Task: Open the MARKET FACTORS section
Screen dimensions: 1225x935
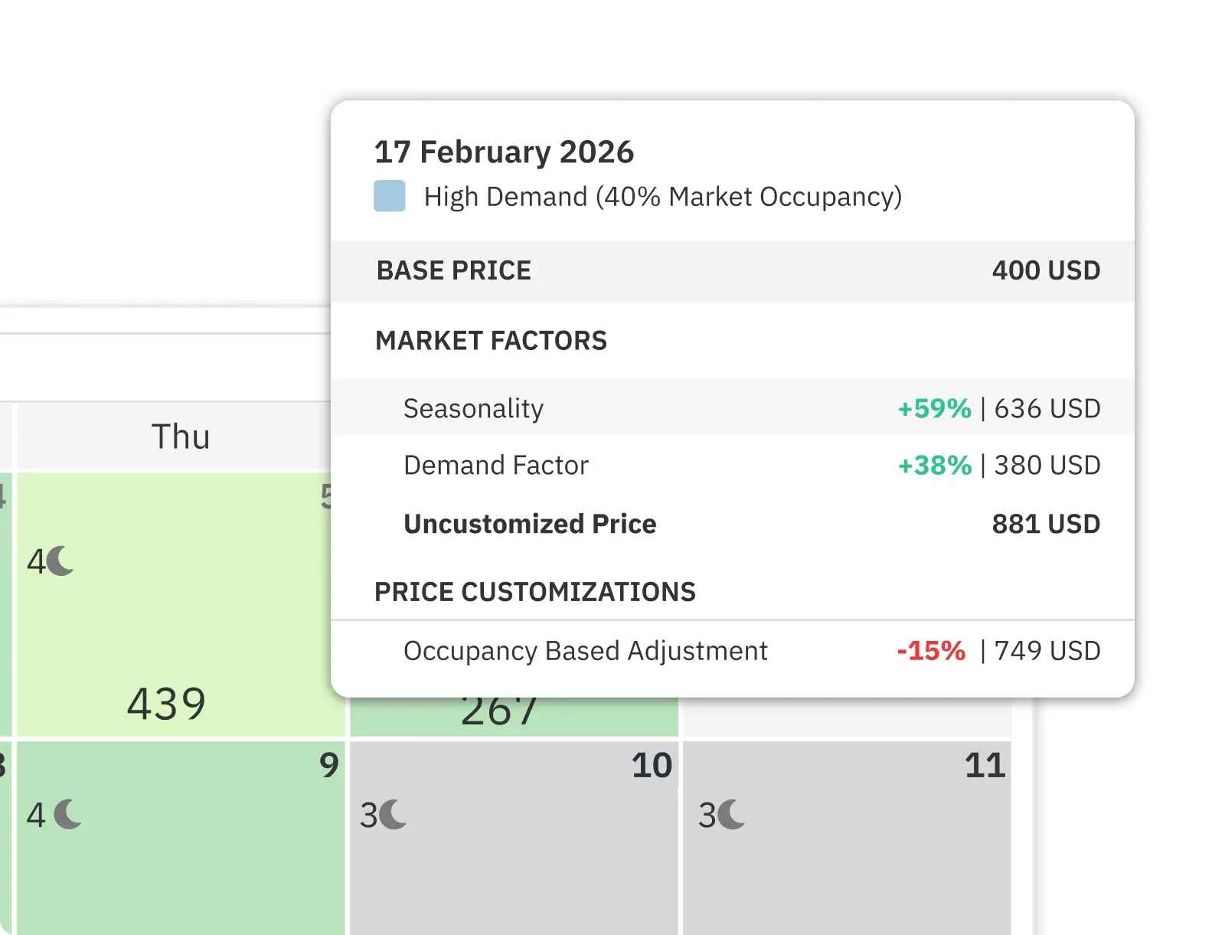Action: (491, 341)
